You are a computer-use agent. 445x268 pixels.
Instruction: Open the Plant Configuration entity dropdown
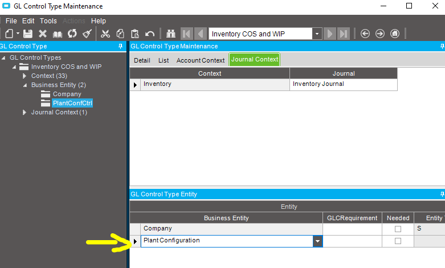tap(317, 241)
